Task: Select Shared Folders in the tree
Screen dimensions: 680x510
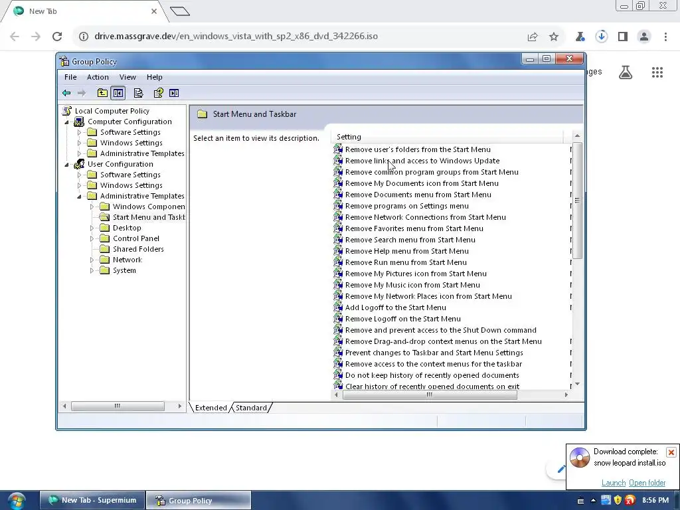Action: click(x=138, y=250)
